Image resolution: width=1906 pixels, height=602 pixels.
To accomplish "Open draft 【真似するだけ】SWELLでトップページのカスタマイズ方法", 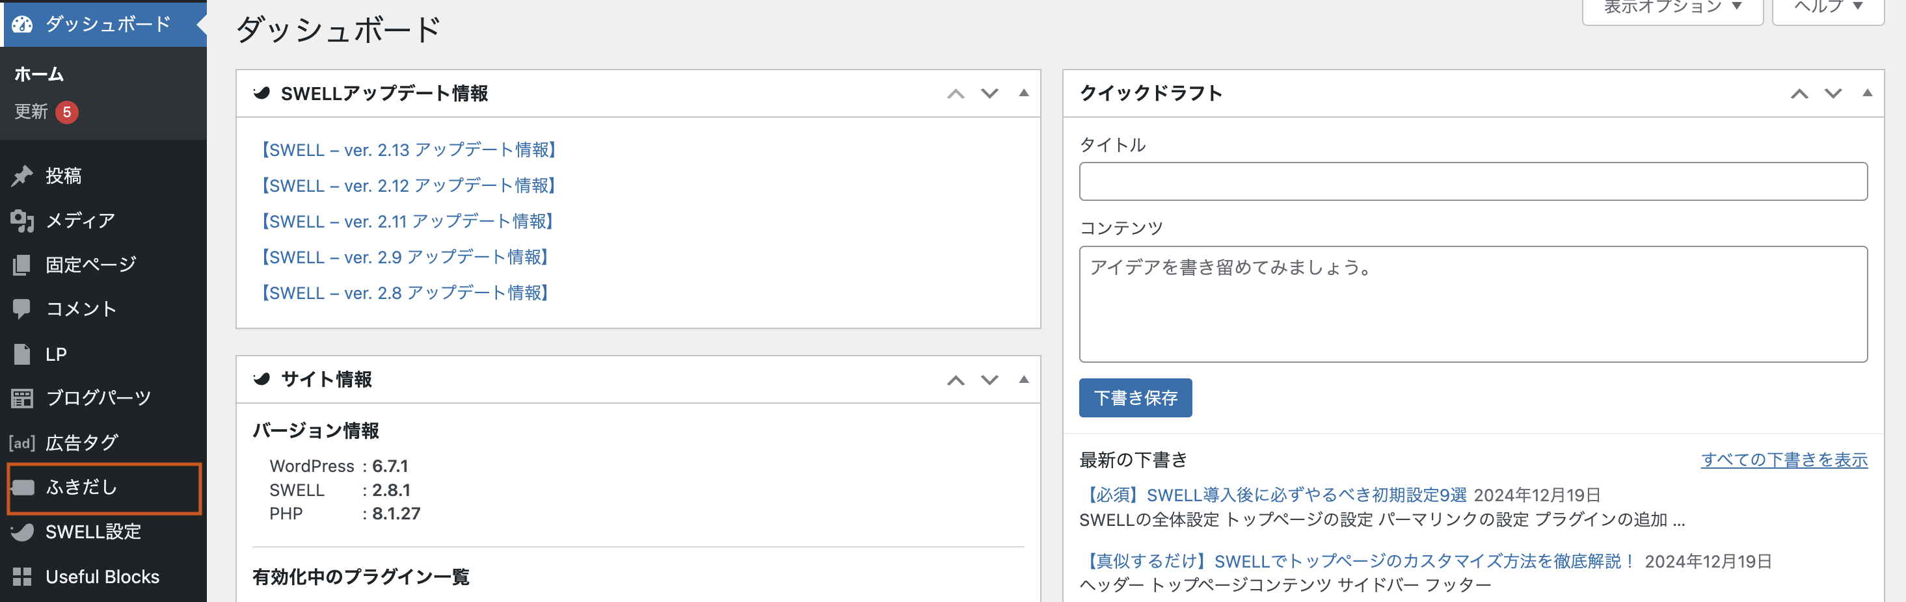I will pos(1358,561).
